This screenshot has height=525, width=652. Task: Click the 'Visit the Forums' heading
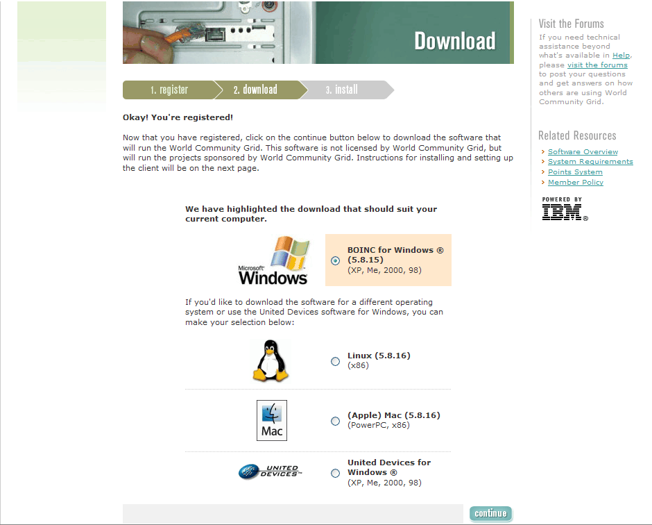pos(572,24)
